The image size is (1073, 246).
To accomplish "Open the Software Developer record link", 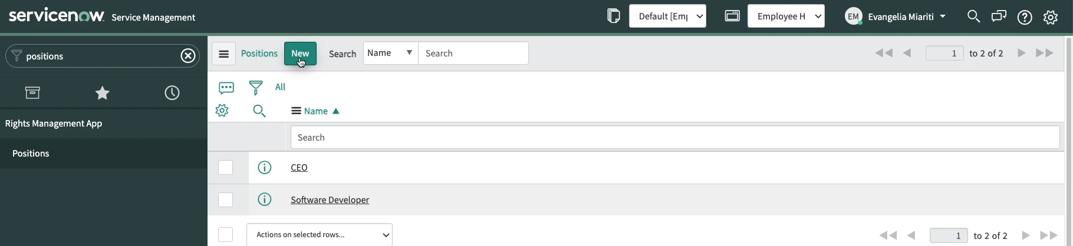I will point(330,200).
